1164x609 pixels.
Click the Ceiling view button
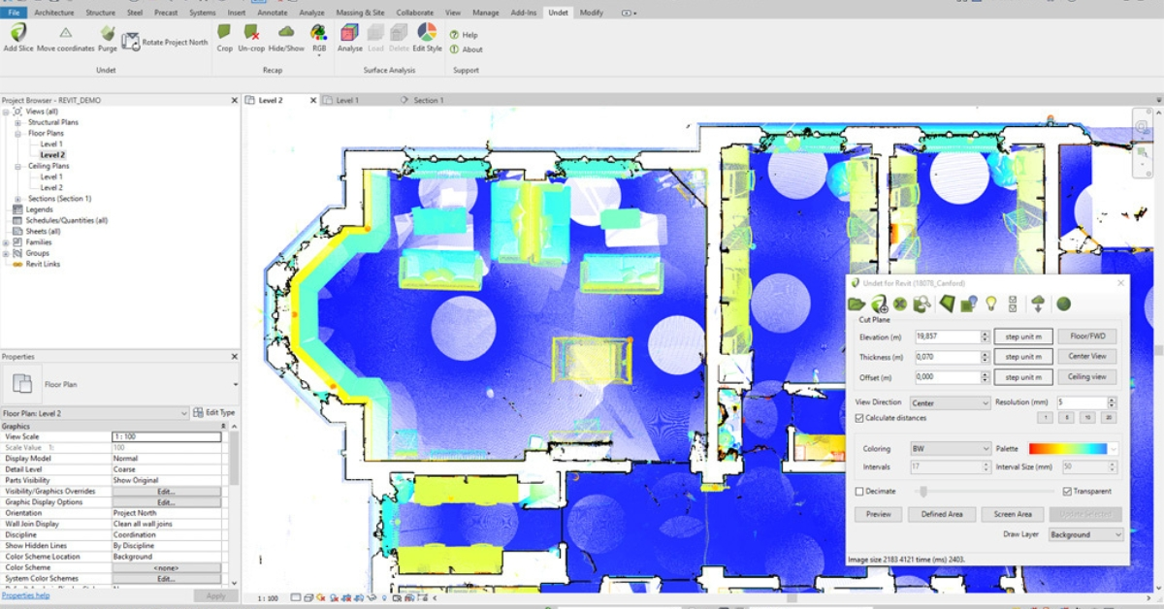(1086, 377)
